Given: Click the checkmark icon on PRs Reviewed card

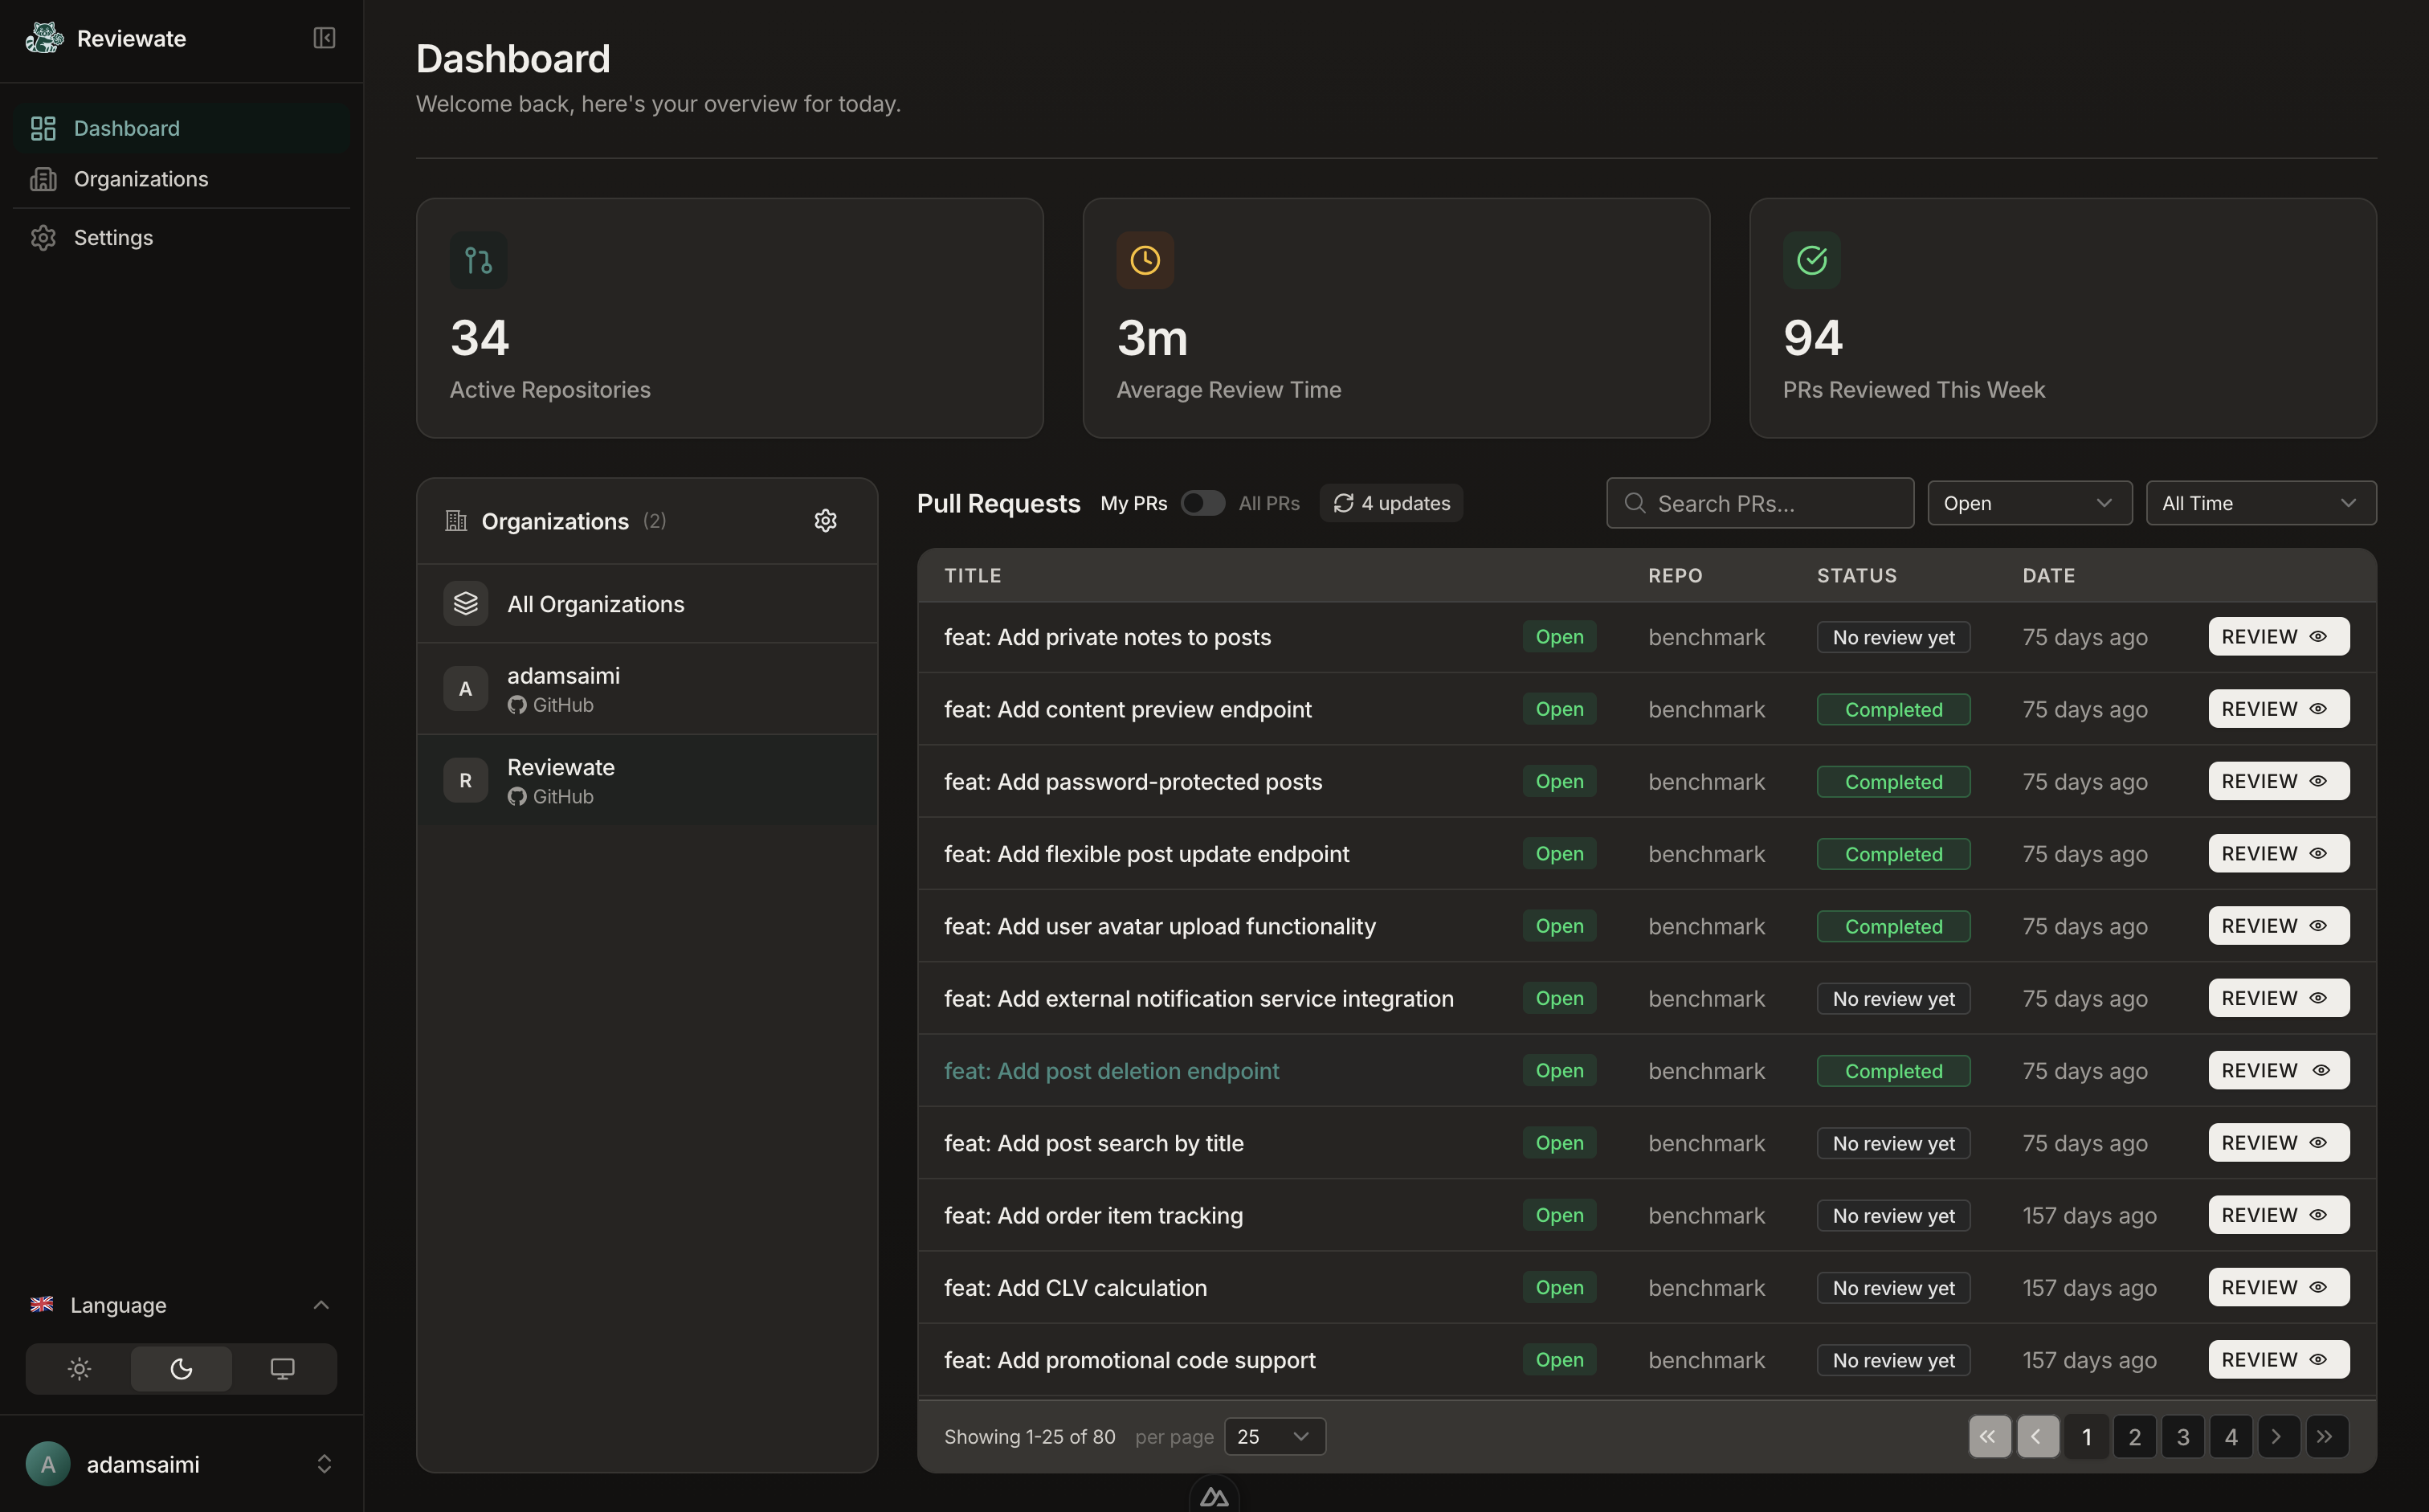Looking at the screenshot, I should [1811, 260].
